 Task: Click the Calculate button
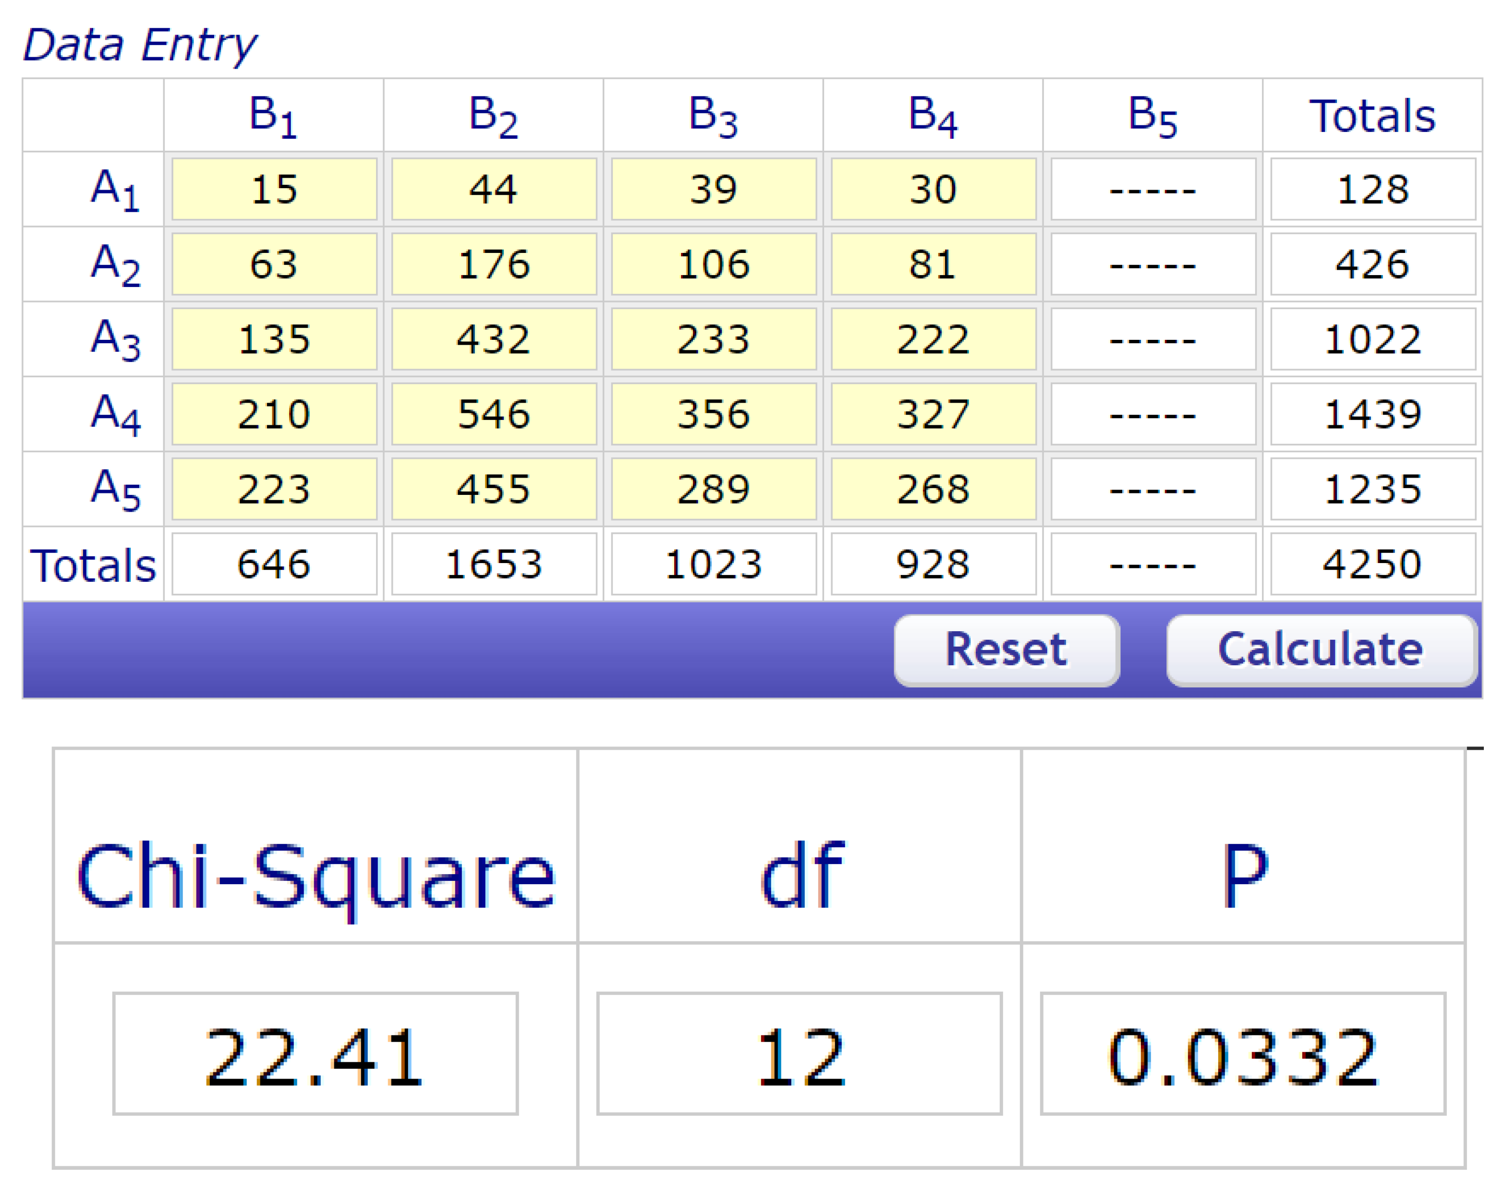click(1321, 649)
